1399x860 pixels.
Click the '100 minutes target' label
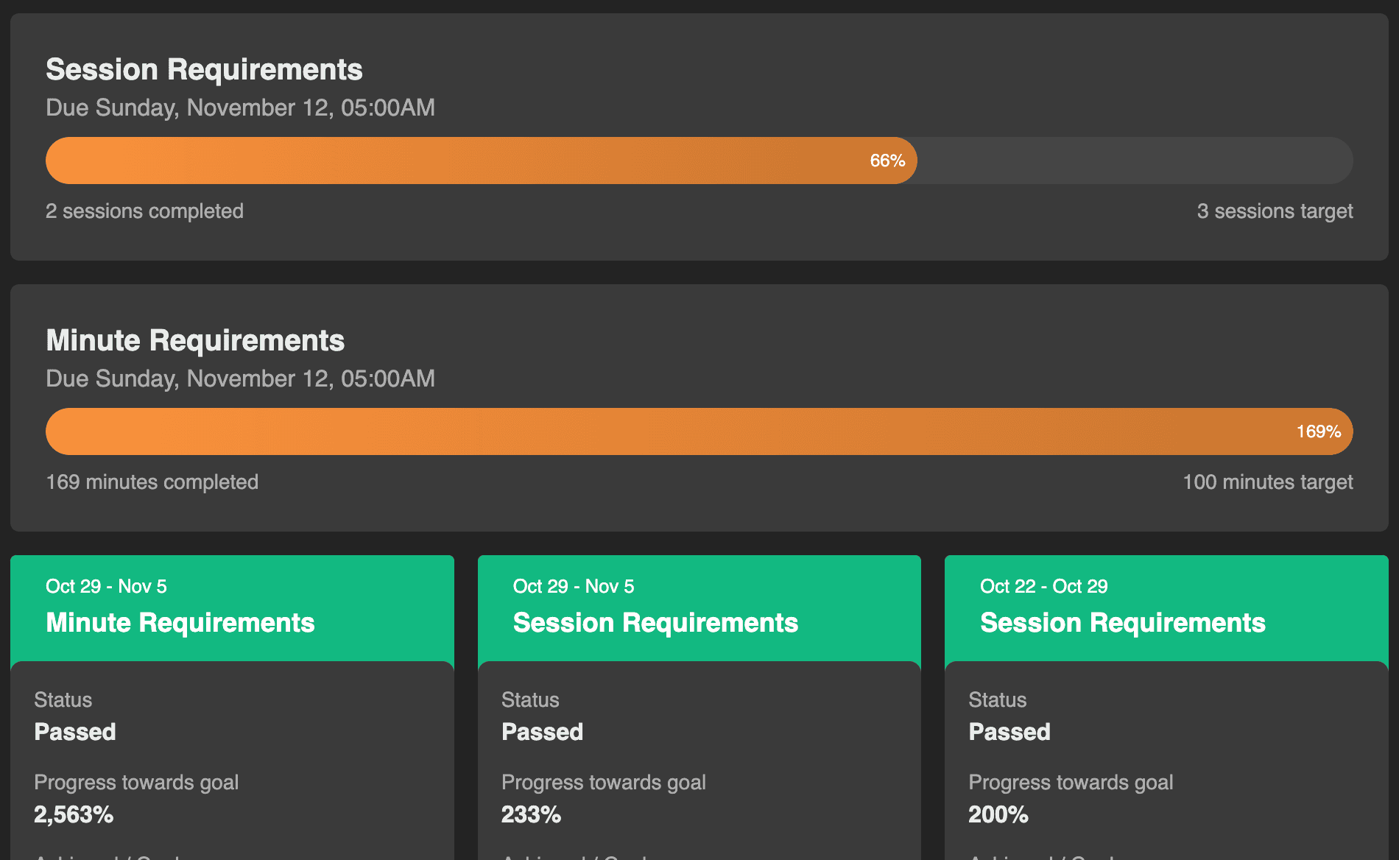point(1267,482)
